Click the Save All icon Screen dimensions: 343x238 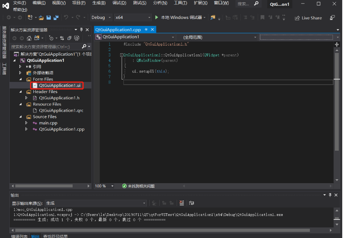pos(56,18)
